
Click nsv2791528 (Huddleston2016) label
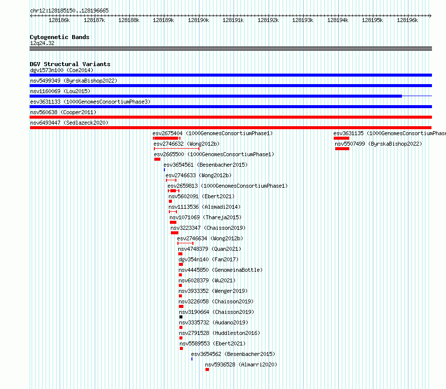pyautogui.click(x=219, y=333)
